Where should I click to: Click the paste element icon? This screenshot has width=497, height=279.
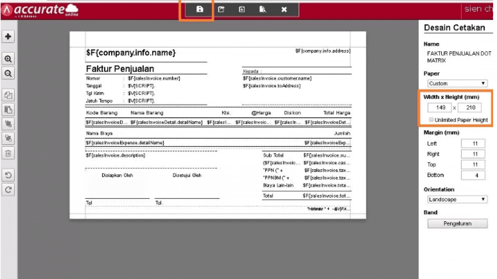tap(8, 109)
